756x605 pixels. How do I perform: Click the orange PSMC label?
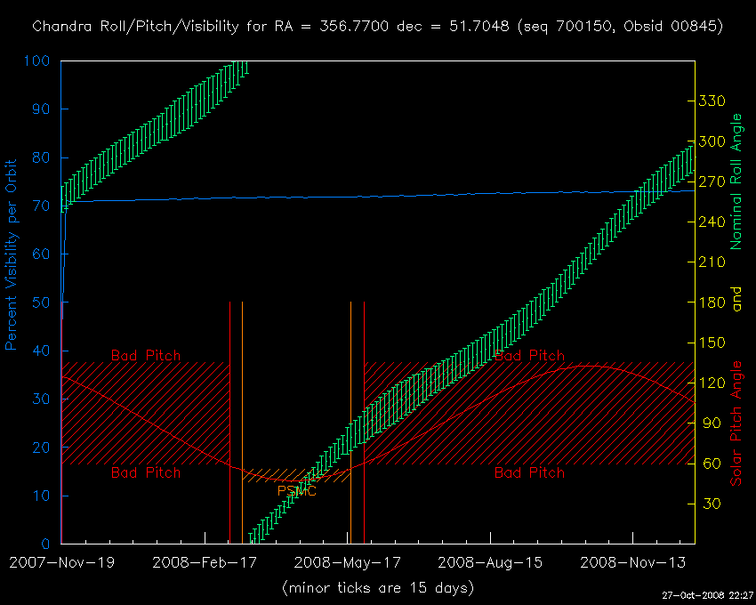pyautogui.click(x=296, y=490)
